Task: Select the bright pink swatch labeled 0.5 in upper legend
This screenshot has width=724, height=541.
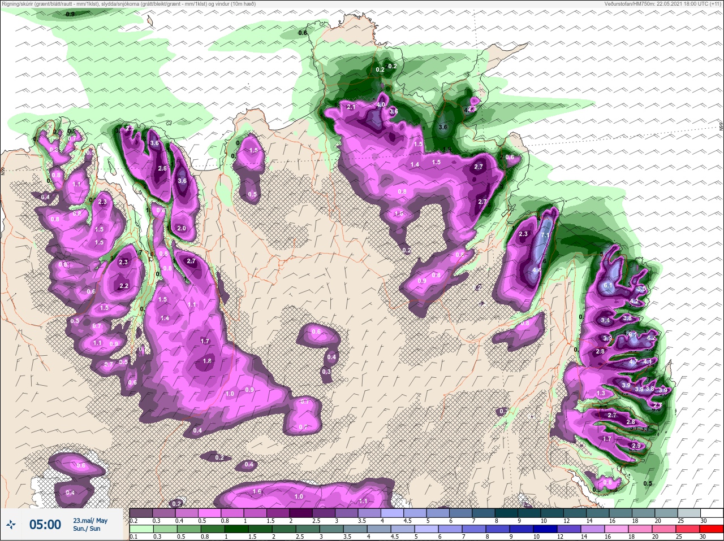Action: (x=210, y=513)
